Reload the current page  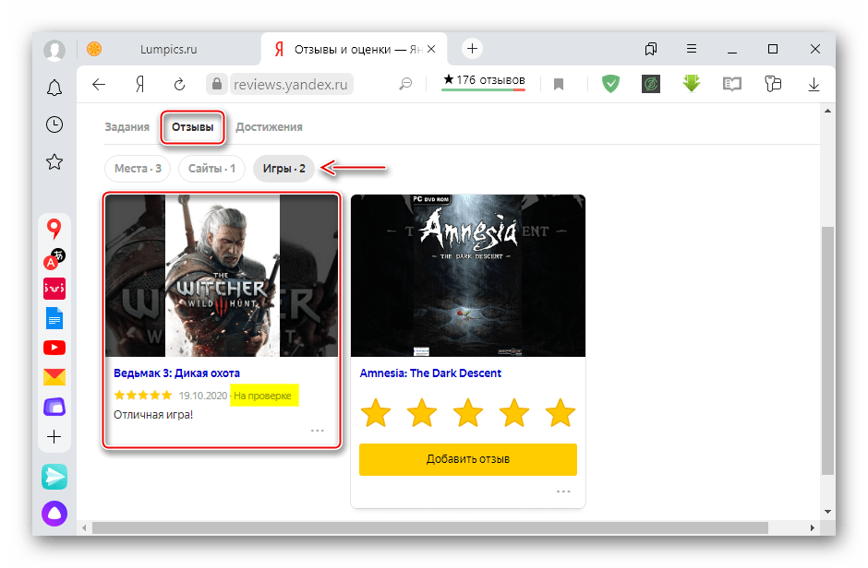click(x=180, y=84)
